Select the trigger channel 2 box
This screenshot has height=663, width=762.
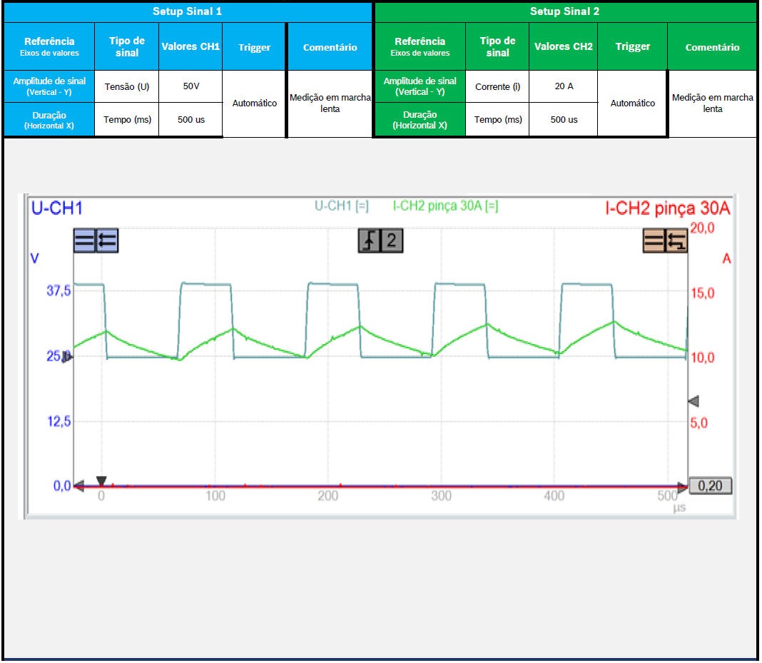point(392,241)
